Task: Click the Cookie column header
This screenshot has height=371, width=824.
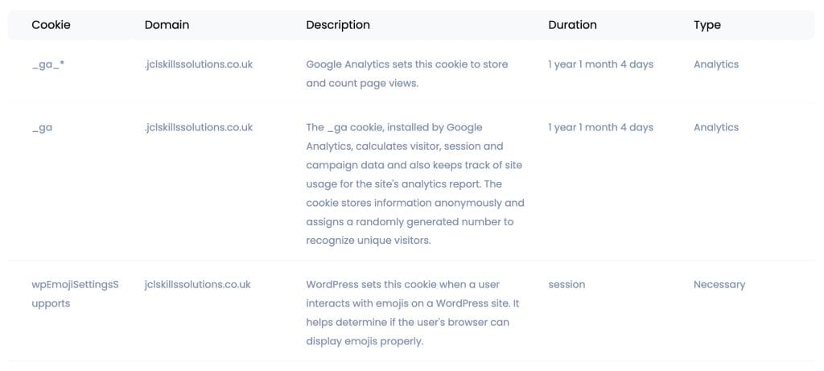Action: click(x=51, y=25)
